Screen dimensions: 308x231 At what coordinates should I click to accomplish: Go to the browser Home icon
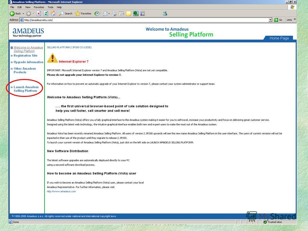[53, 13]
